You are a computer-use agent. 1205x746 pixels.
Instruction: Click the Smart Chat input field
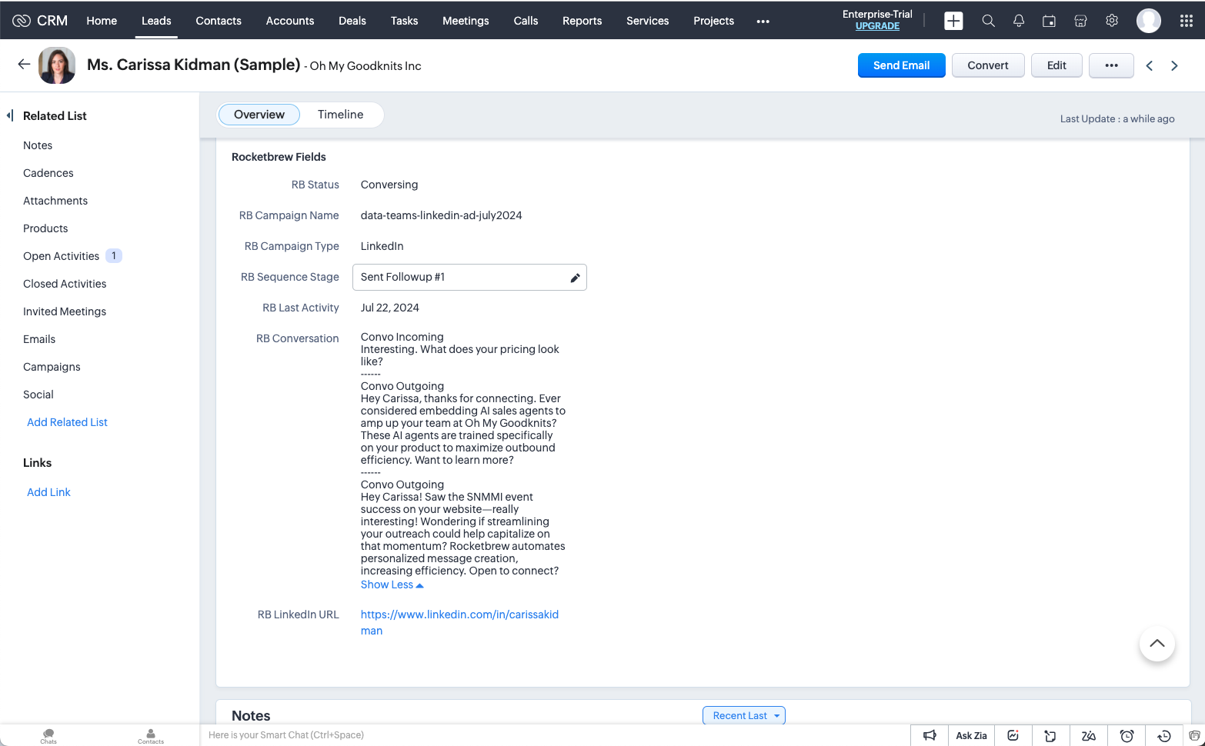[x=554, y=735]
